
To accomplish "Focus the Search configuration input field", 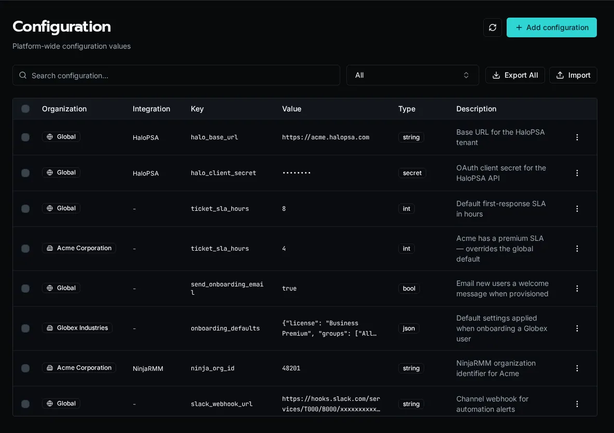I will point(176,75).
